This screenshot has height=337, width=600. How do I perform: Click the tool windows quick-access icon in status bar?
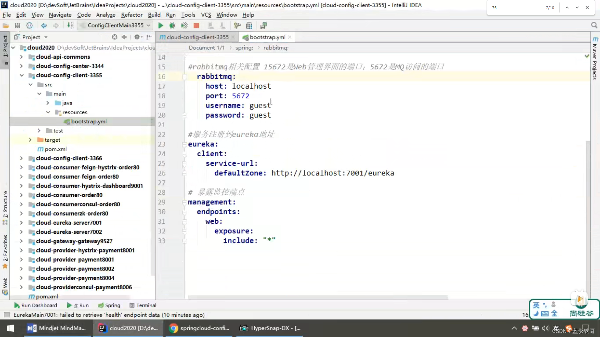[7, 315]
